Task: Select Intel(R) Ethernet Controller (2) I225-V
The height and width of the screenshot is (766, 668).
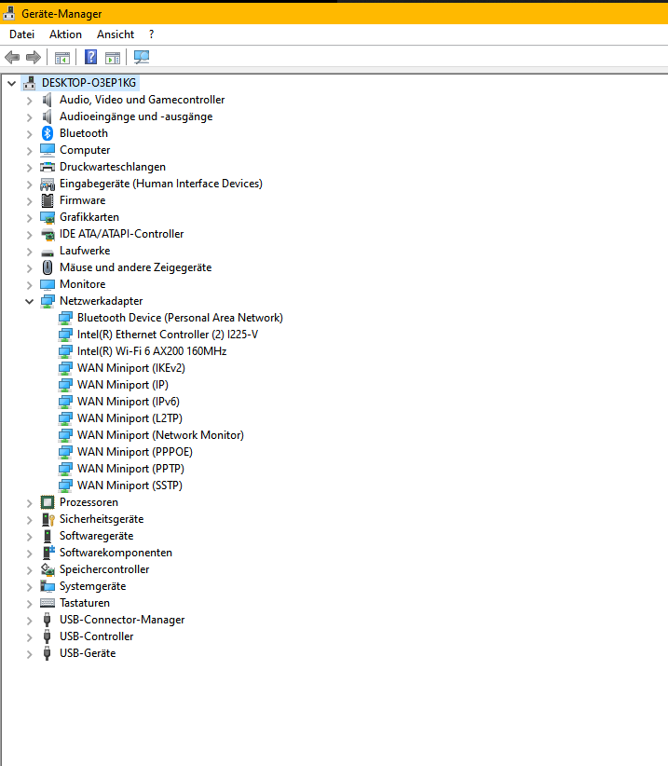Action: (x=168, y=335)
